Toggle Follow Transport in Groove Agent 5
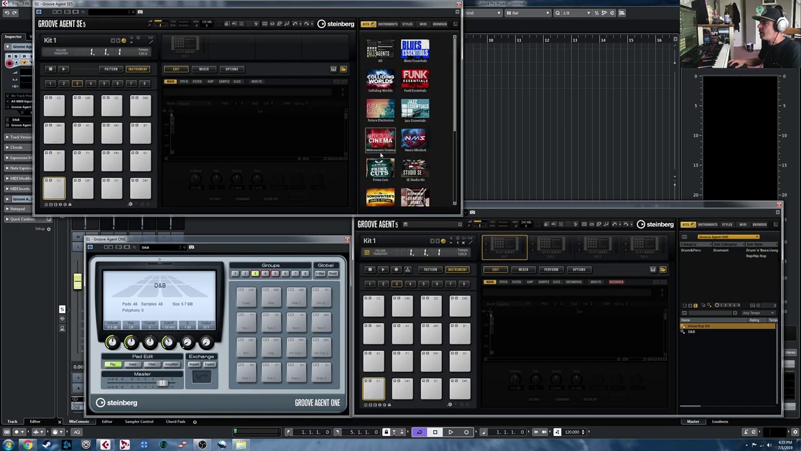 (x=367, y=252)
